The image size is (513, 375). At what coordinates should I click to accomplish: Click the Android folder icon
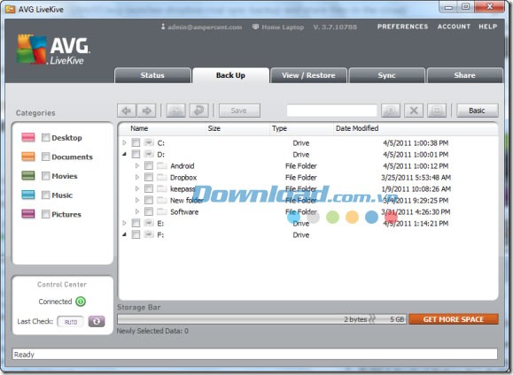tap(162, 165)
